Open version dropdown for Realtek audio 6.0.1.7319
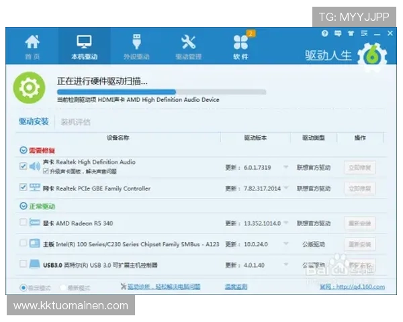Viewport: 403px width, 322px height. pyautogui.click(x=285, y=168)
